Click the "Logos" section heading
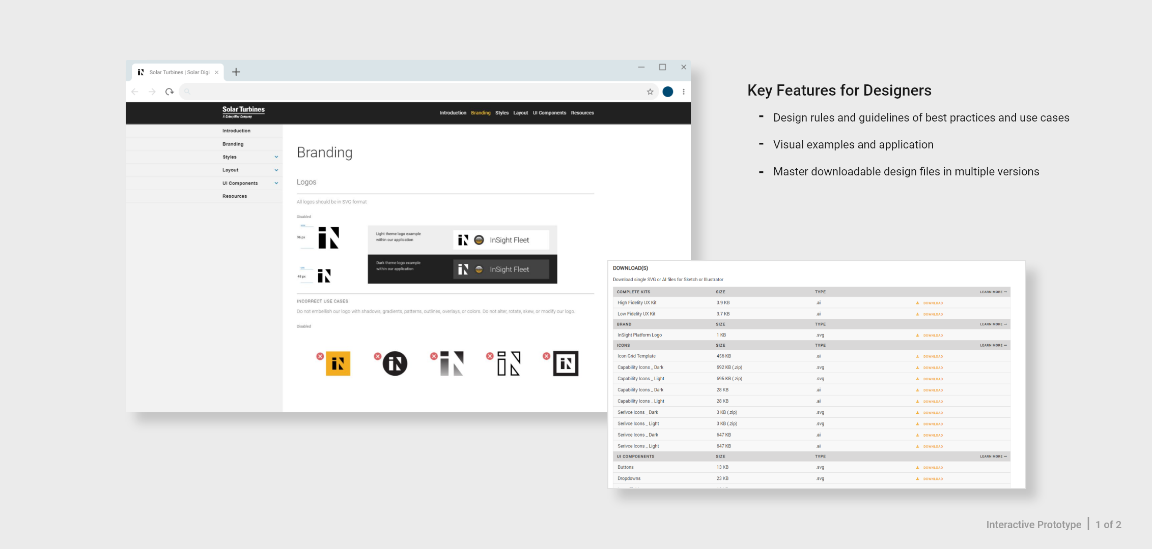The image size is (1152, 549). [306, 182]
